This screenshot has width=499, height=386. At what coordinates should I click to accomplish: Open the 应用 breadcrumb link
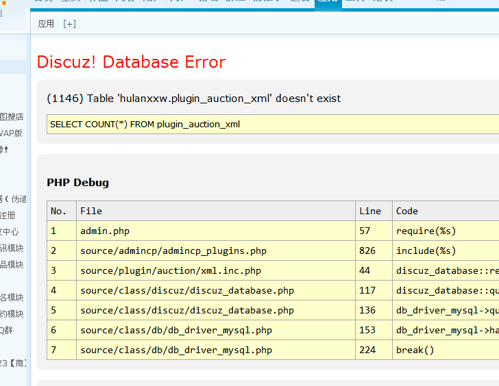[x=46, y=24]
